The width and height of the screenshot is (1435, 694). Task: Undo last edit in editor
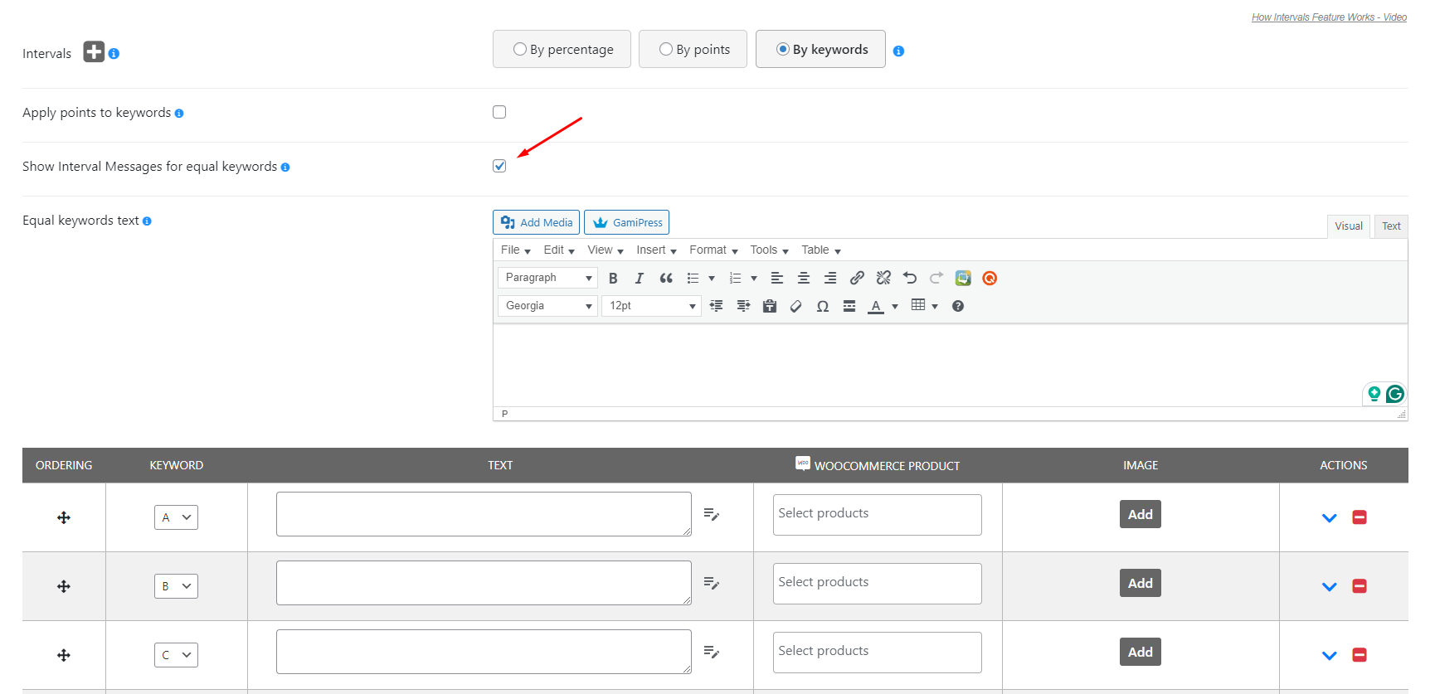tap(910, 279)
